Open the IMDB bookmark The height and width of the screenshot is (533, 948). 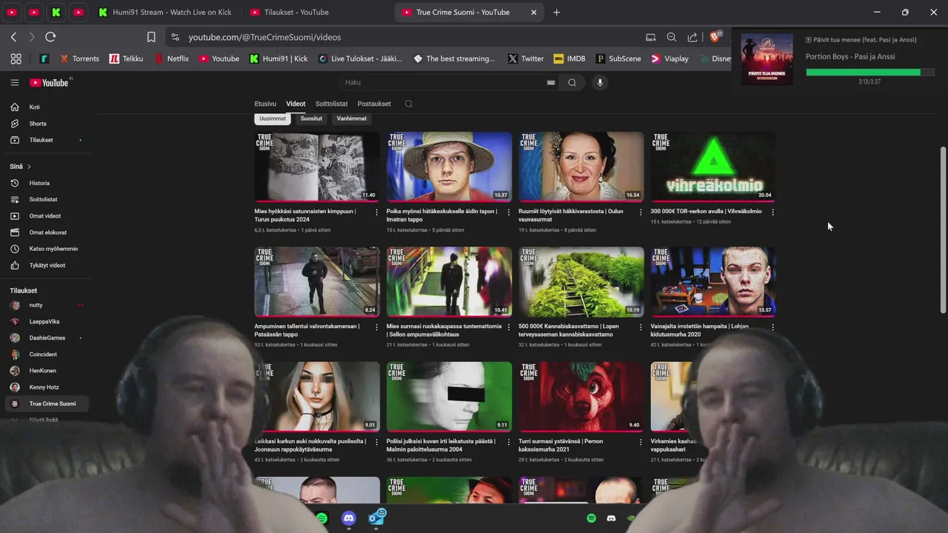569,58
